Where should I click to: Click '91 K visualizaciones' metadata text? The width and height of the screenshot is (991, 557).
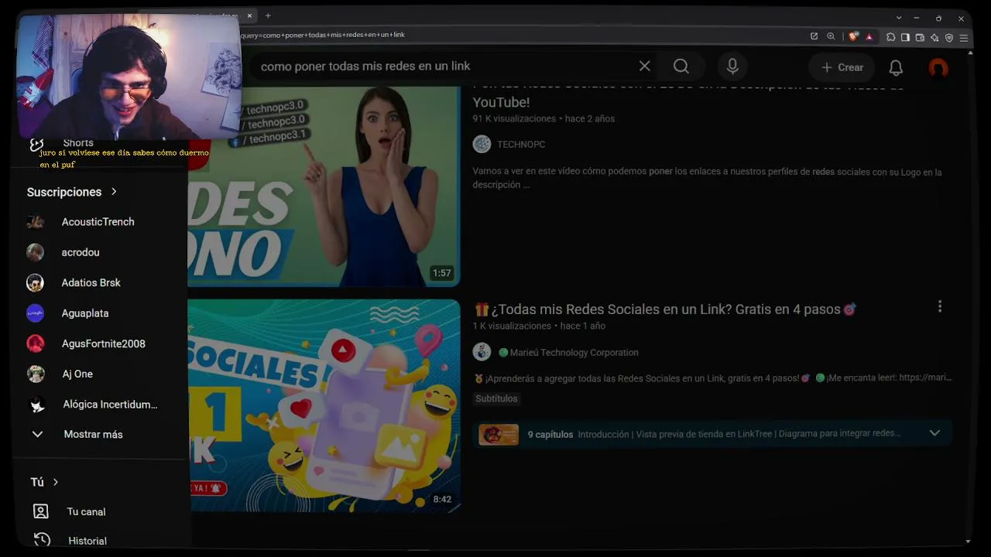coord(514,119)
